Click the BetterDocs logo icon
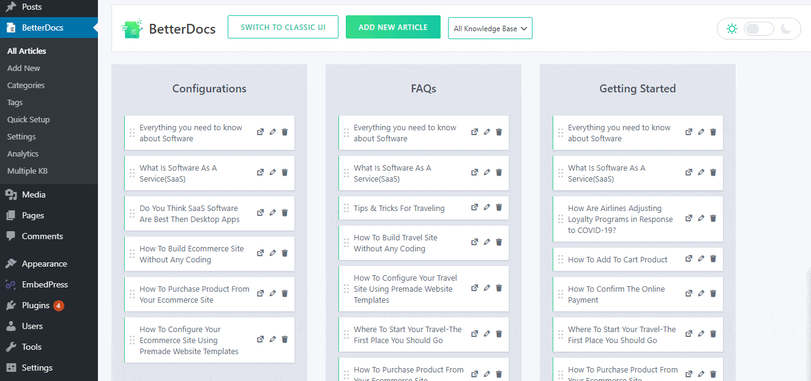 point(130,27)
